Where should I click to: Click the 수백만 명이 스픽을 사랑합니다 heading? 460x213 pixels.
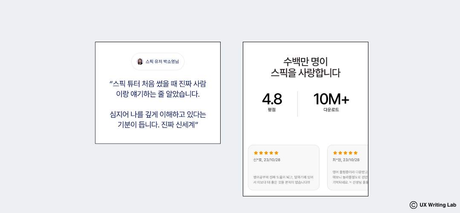[305, 67]
